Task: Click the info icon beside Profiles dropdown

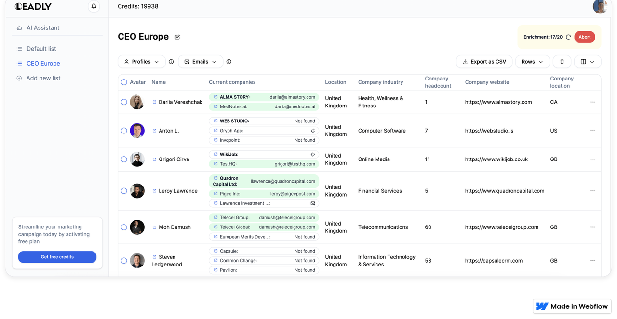Action: point(171,62)
